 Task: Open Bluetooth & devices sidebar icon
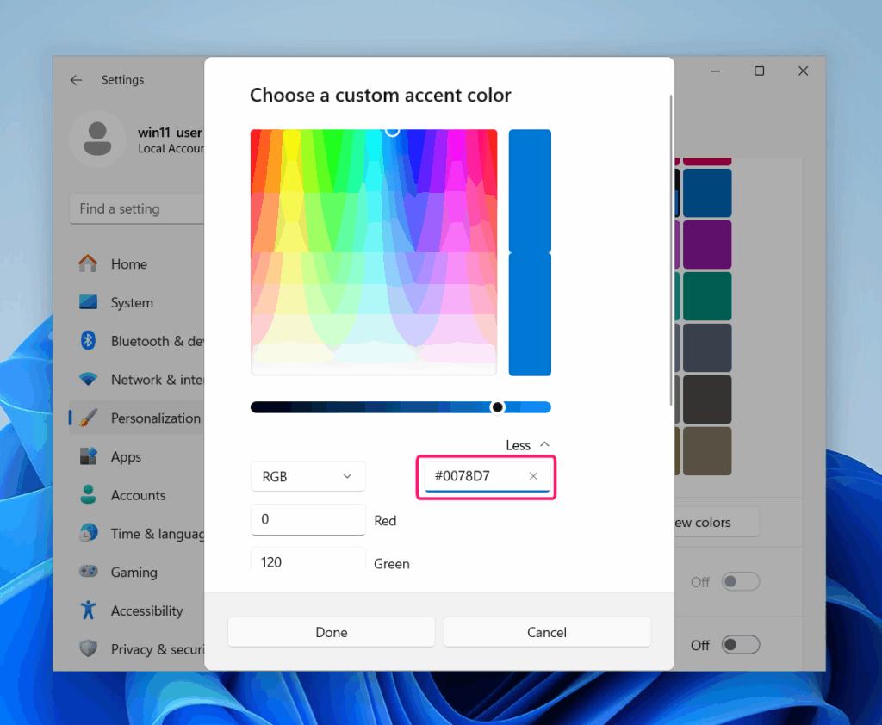(x=89, y=340)
